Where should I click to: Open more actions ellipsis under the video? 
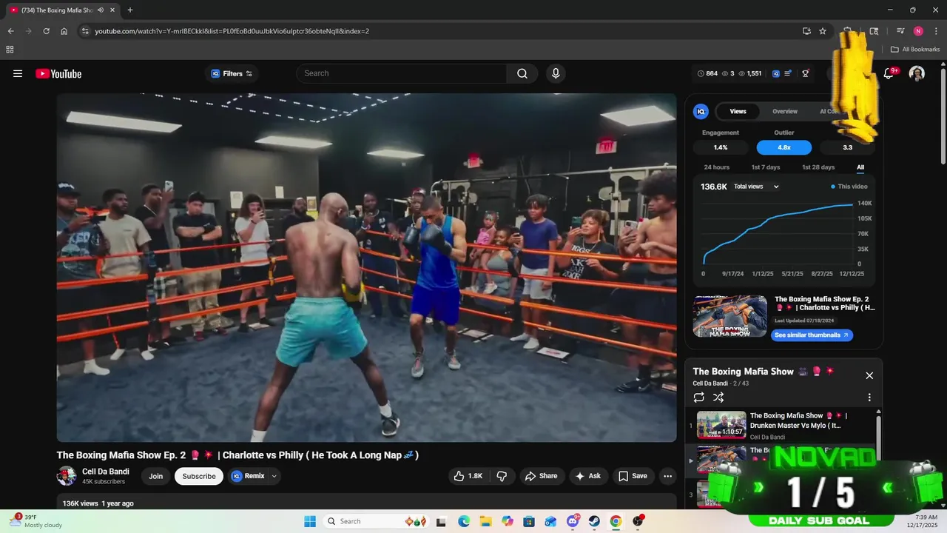667,476
